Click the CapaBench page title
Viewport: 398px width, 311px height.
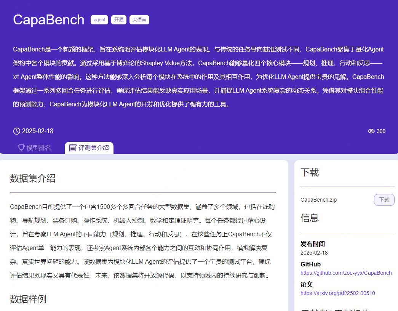pyautogui.click(x=48, y=20)
